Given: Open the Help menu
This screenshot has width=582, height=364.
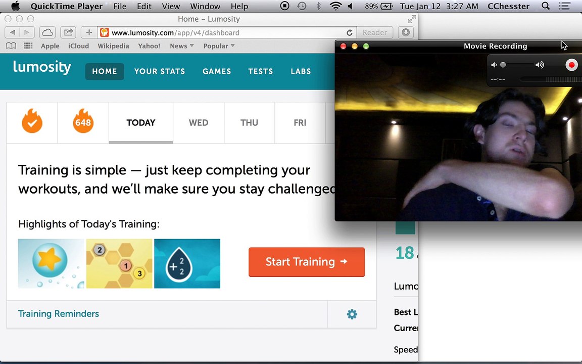Looking at the screenshot, I should (239, 6).
